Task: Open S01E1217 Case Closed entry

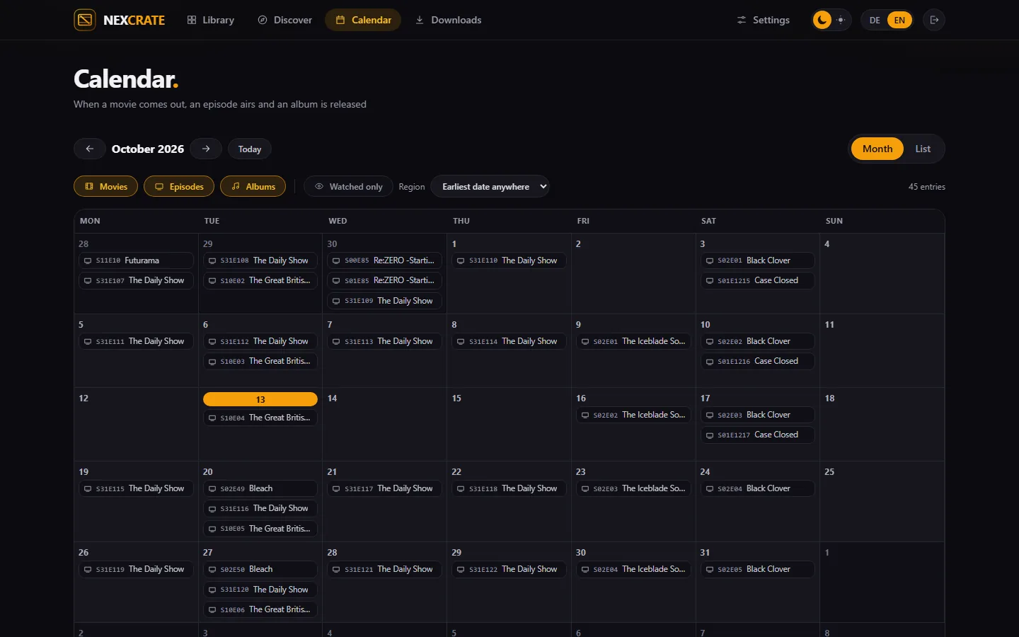Action: [757, 435]
